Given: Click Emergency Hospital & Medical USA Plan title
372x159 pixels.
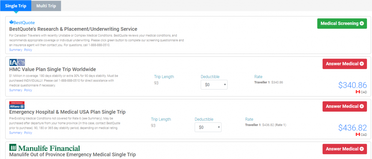Looking at the screenshot, I should tap(67, 112).
